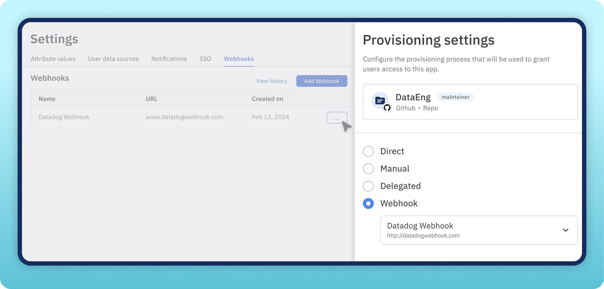Switch to the Attribute values tab
Viewport: 604px width, 289px height.
pyautogui.click(x=53, y=59)
